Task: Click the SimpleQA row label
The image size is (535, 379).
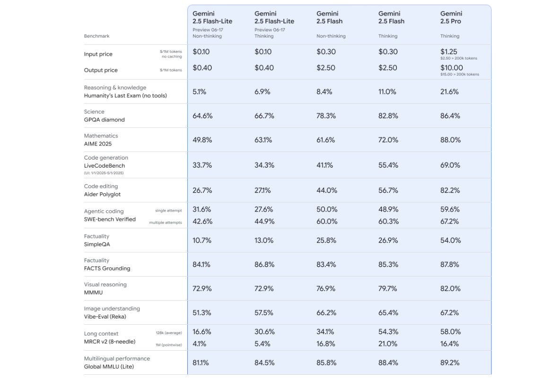Action: (x=97, y=244)
